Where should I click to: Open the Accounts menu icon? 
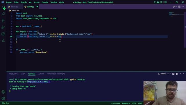tap(3, 92)
